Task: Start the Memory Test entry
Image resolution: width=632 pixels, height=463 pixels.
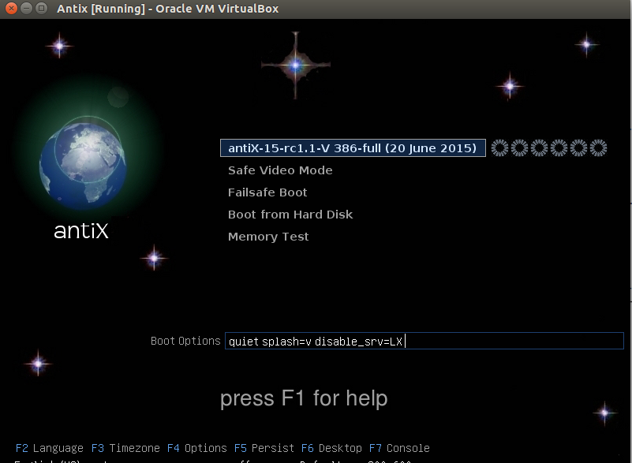Action: click(268, 237)
